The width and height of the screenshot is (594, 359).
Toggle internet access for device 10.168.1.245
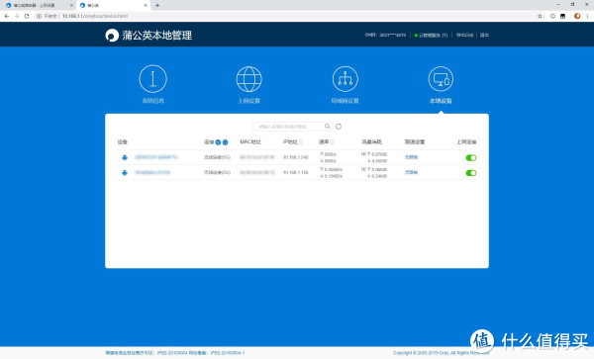[471, 158]
